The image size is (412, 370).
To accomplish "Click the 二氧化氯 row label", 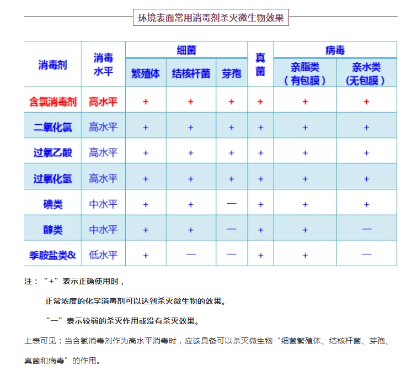I will pos(52,128).
